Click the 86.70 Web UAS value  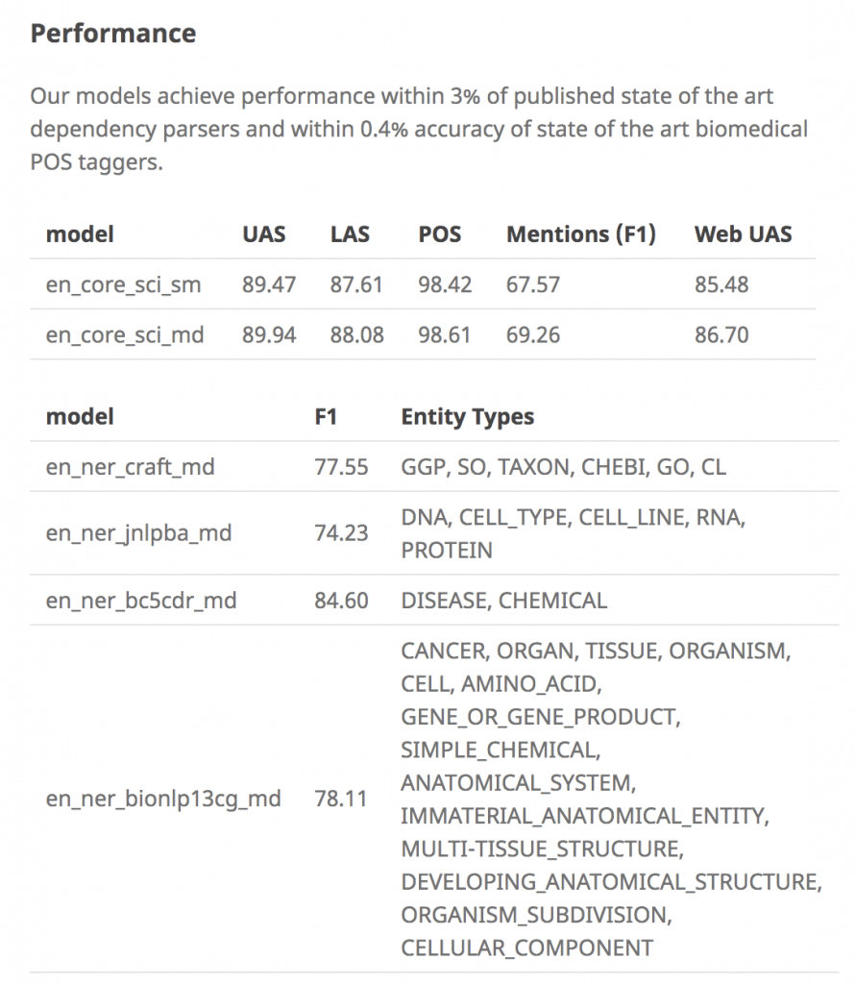[721, 334]
